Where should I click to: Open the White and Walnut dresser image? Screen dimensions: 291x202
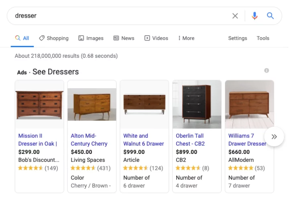point(144,104)
